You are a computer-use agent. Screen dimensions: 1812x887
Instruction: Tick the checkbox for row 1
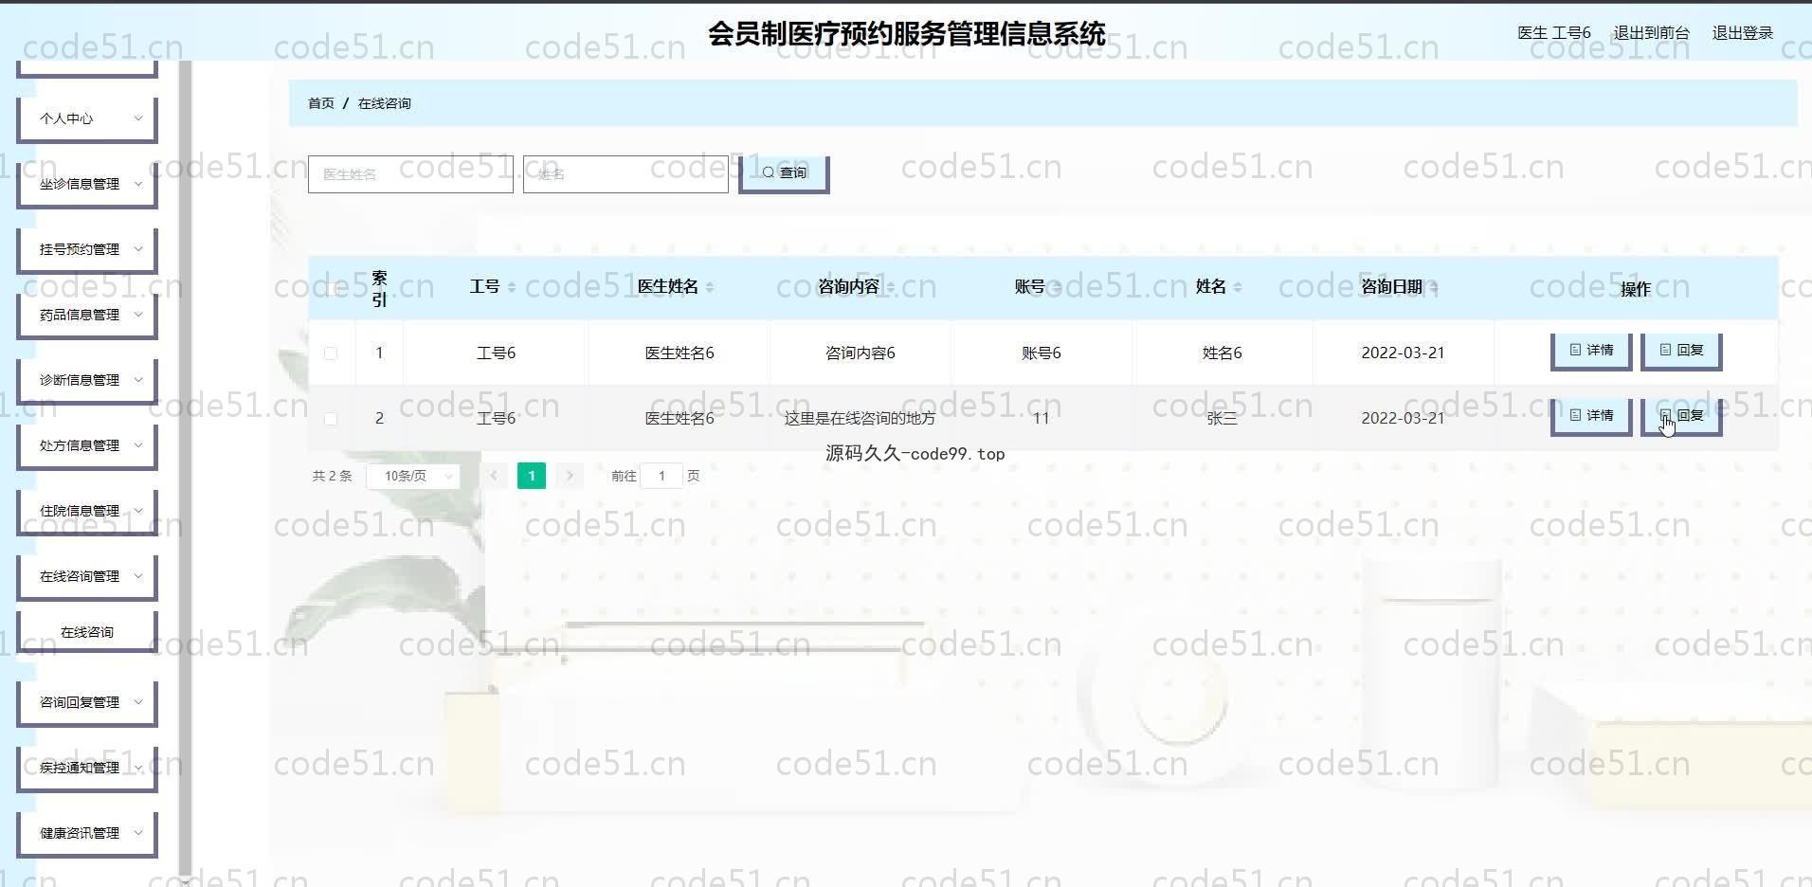[x=331, y=353]
